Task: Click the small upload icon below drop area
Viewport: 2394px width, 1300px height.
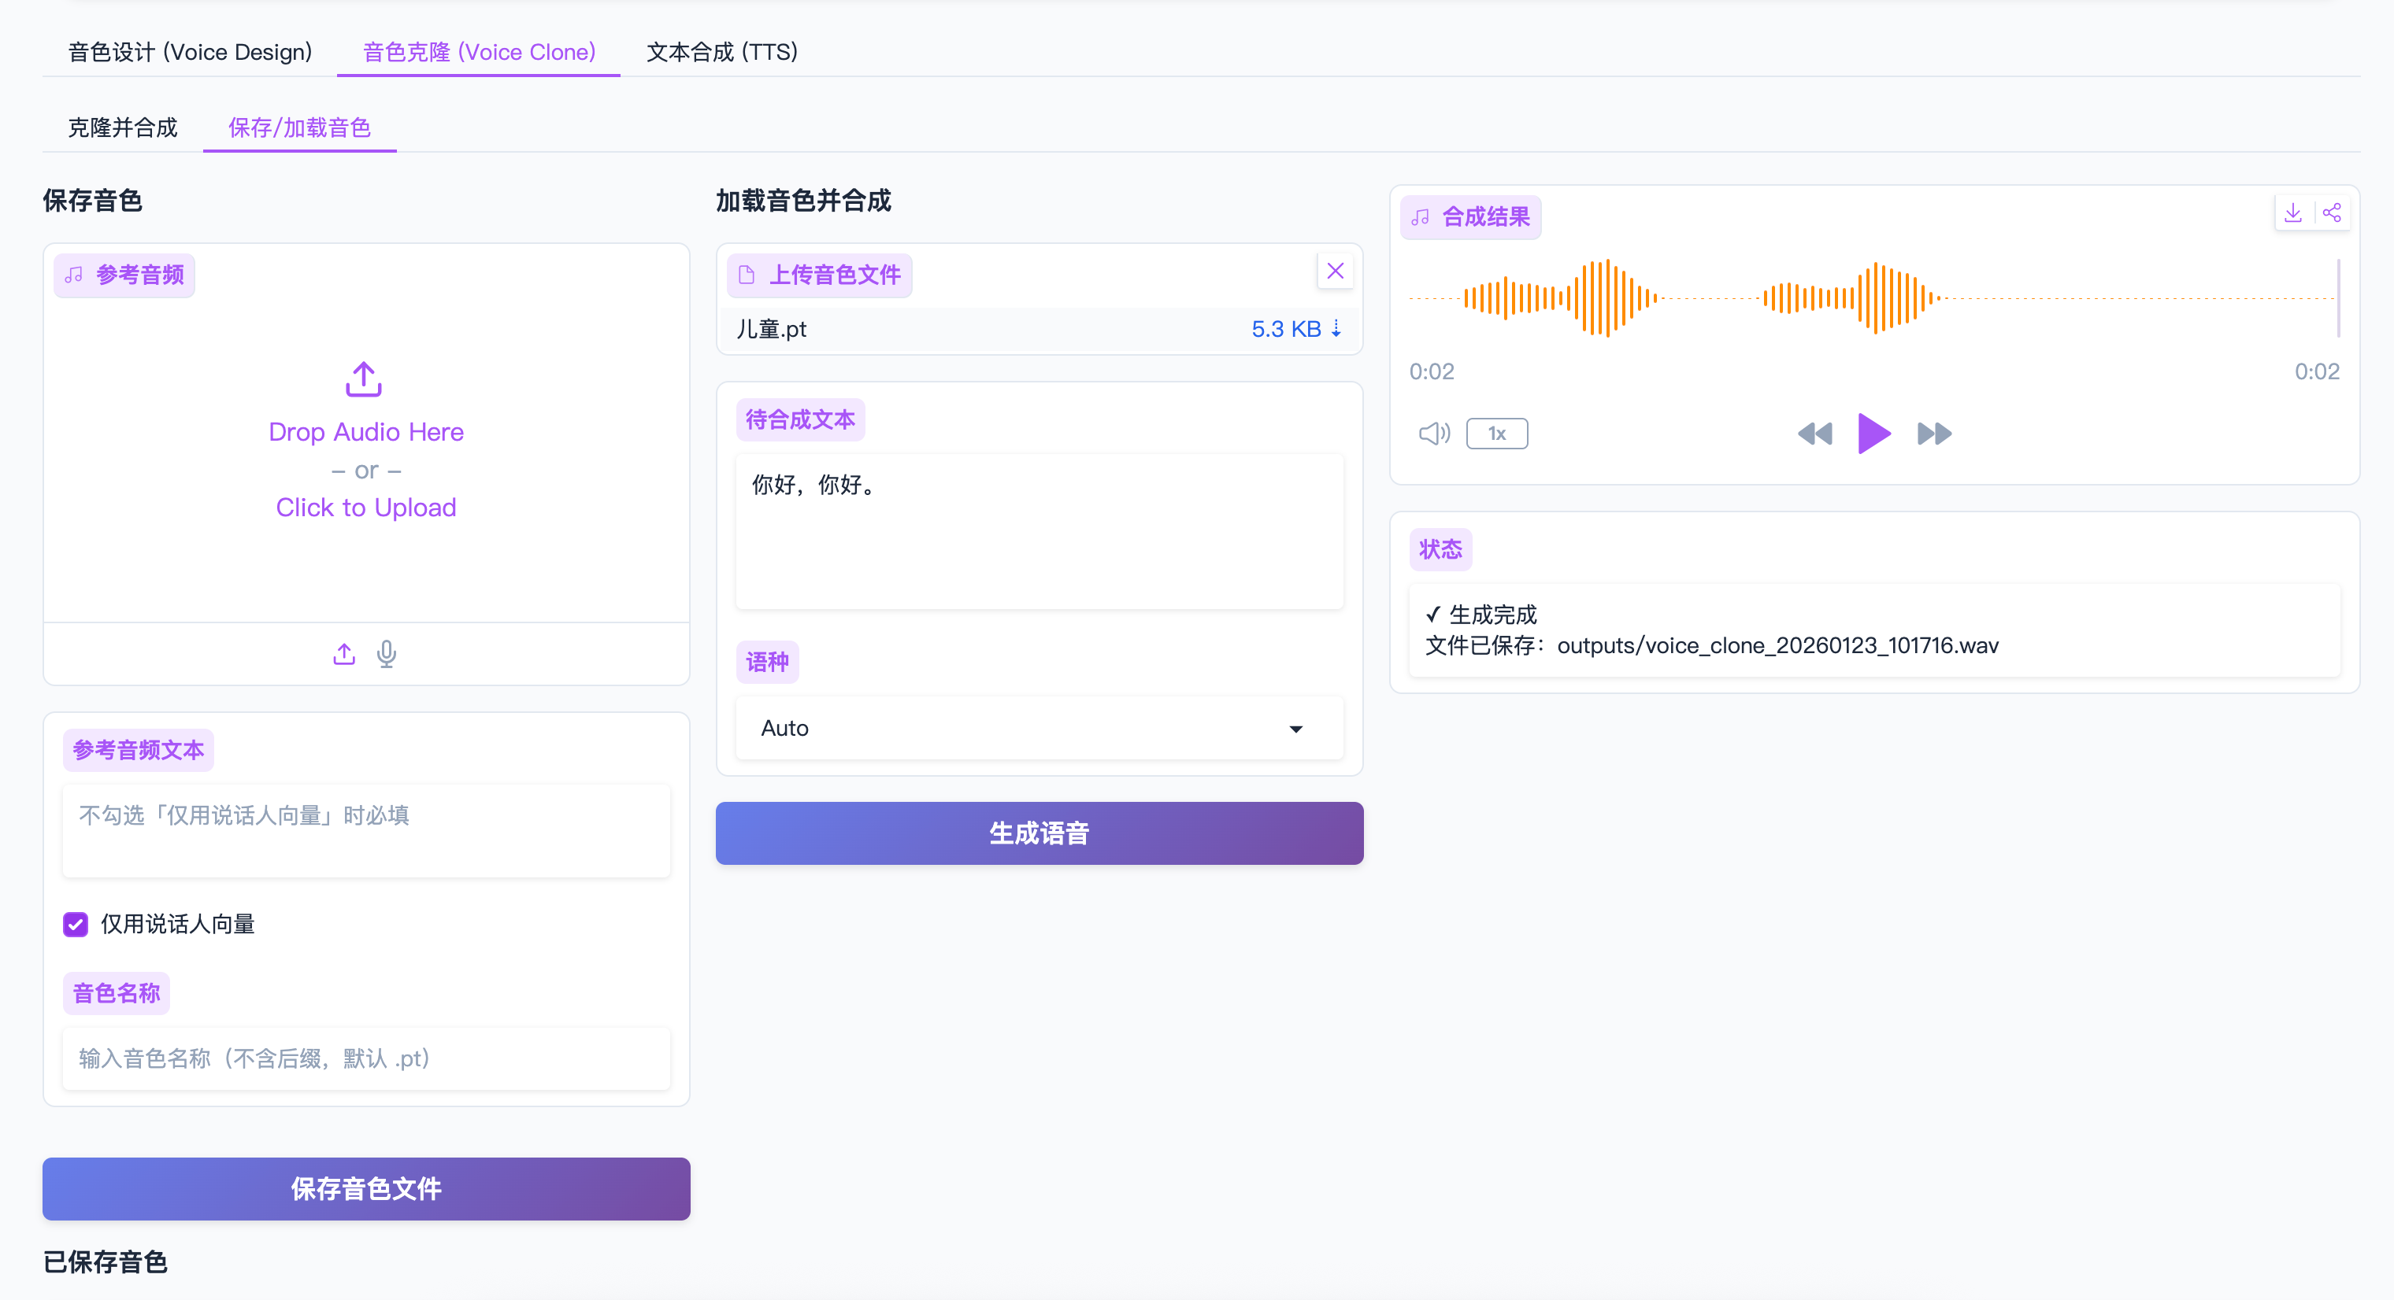Action: coord(344,654)
